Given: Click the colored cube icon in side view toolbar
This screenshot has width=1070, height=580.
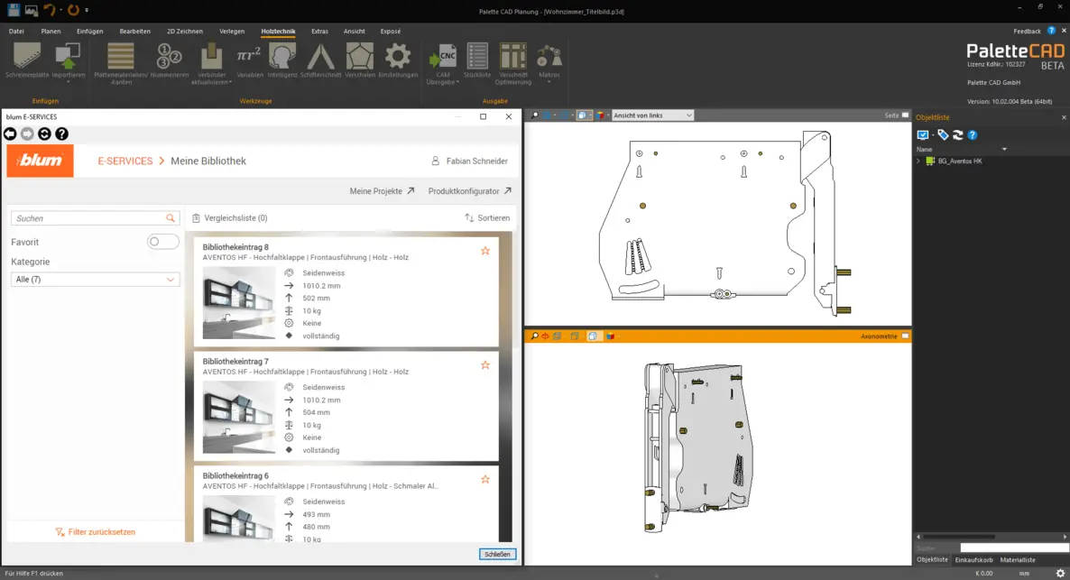Looking at the screenshot, I should [601, 115].
